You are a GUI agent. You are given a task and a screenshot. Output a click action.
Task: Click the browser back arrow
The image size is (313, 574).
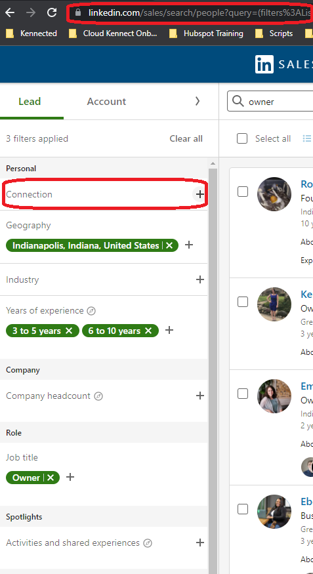click(10, 13)
